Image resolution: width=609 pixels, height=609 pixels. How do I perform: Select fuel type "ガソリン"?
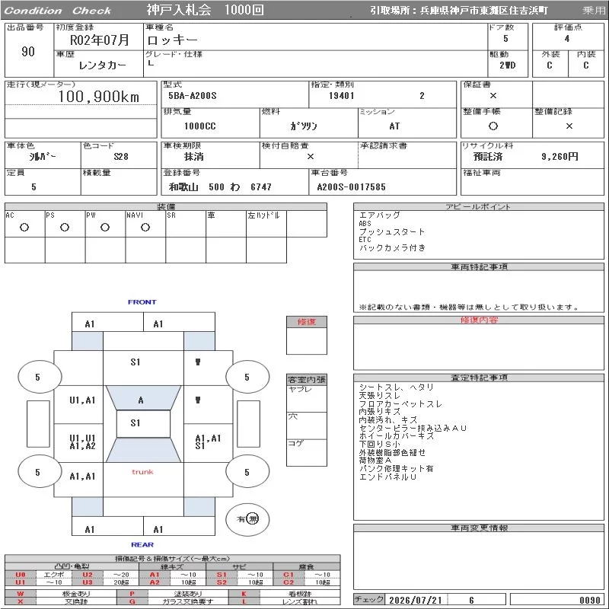303,126
